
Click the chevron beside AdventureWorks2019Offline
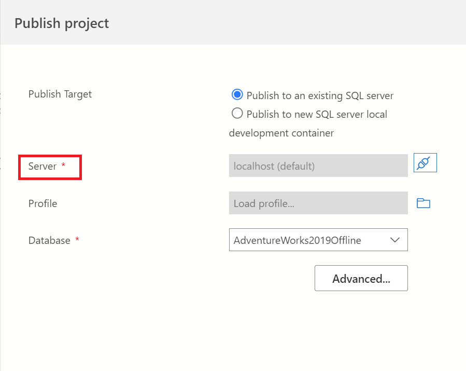point(395,240)
